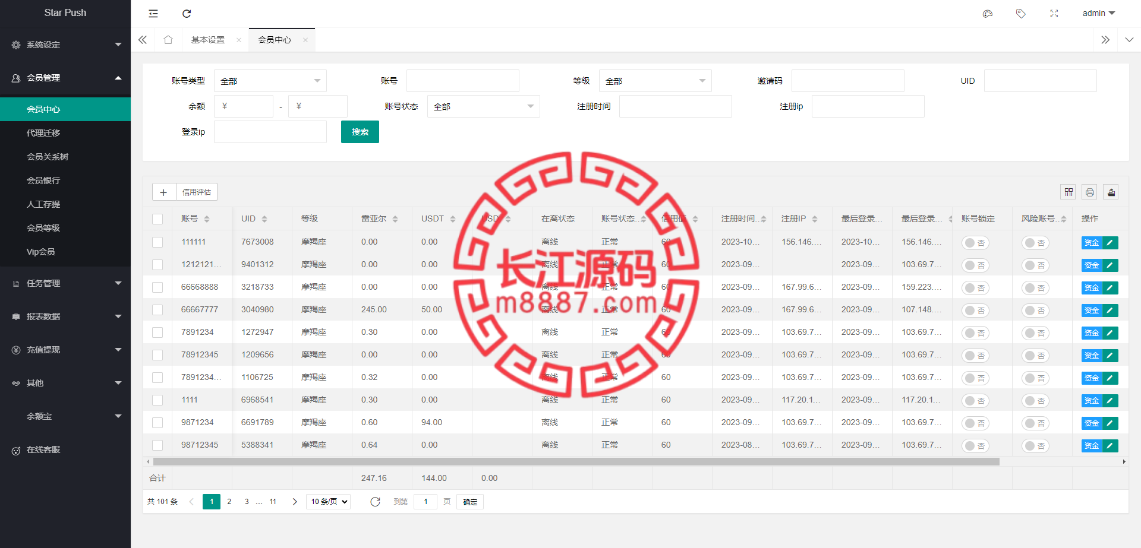This screenshot has width=1141, height=548.
Task: Sort by USDT column arrows
Action: pyautogui.click(x=453, y=219)
